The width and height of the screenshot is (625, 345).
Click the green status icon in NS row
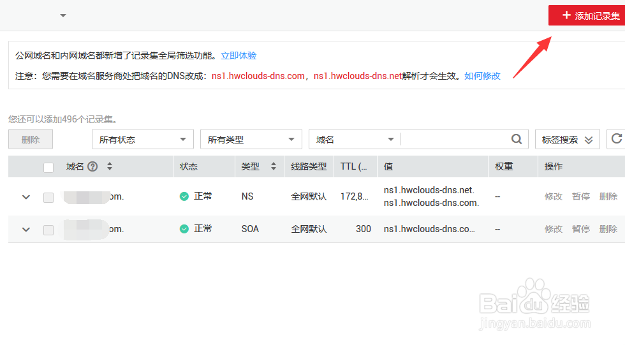184,196
